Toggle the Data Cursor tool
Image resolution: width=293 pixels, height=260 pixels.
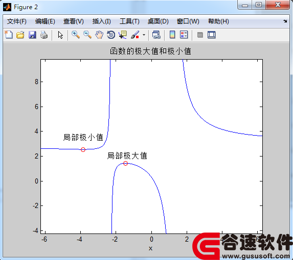pos(123,35)
